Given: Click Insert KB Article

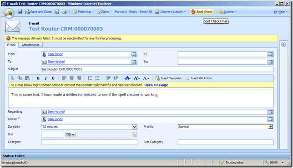Looking at the screenshot, I should coord(199,78).
